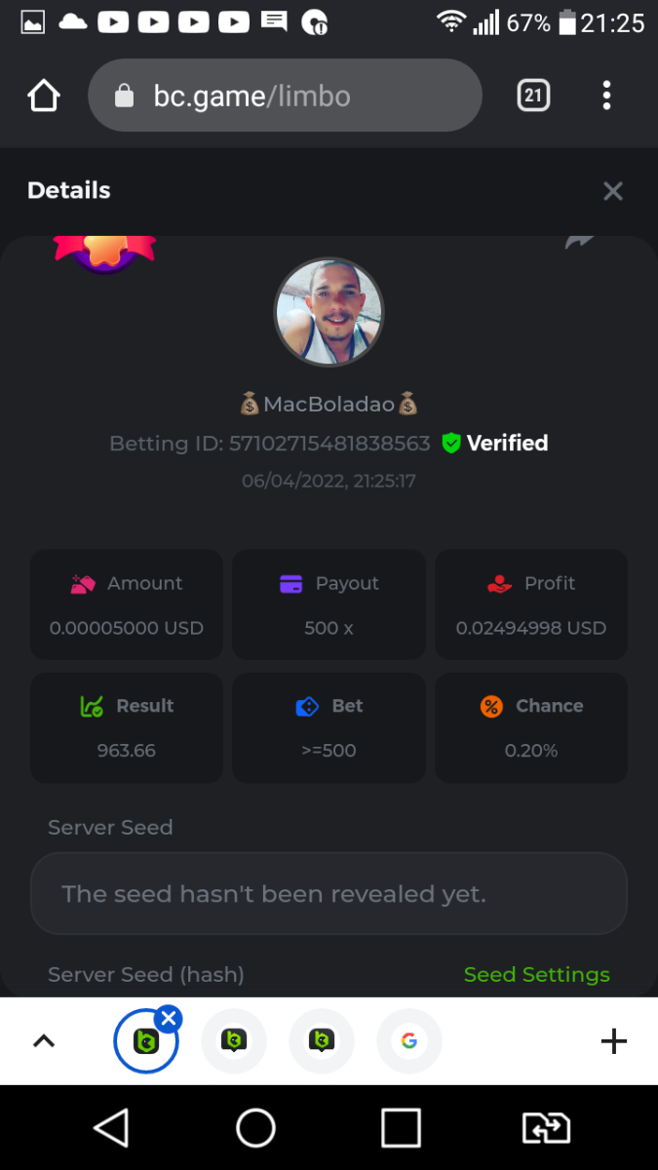Open the tab switcher showing 21
658x1170 pixels.
(x=533, y=96)
